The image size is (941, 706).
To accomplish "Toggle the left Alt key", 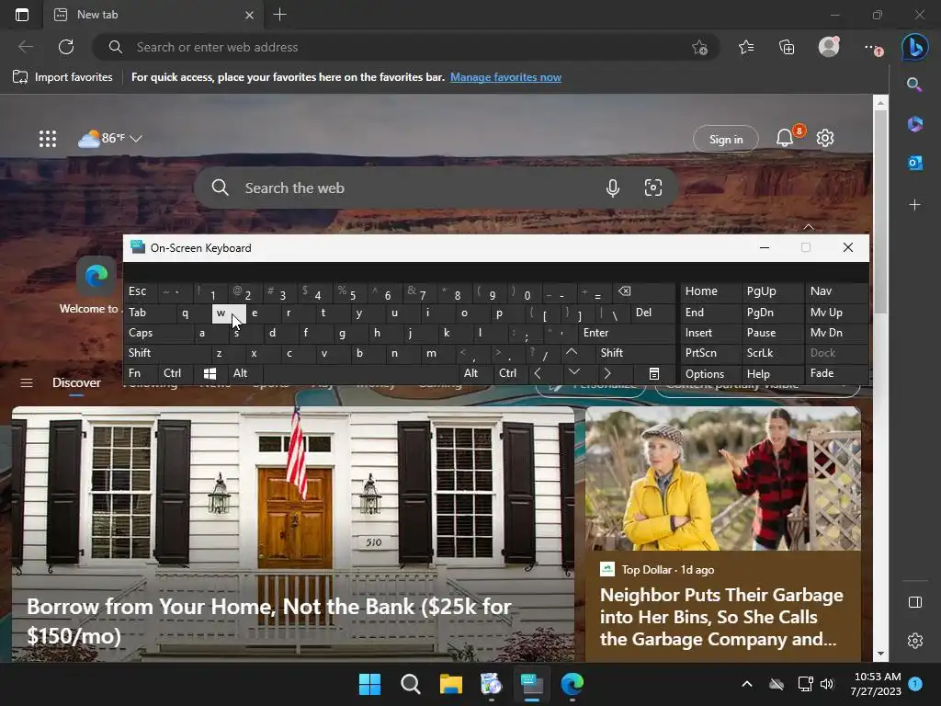I will (x=245, y=373).
